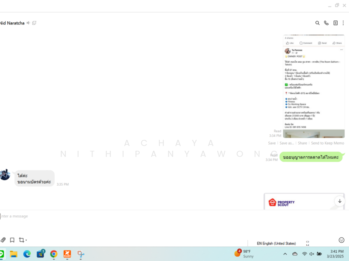Open the chat notes icon

335,23
